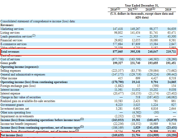The image size is (178, 138).
Task: Click the Total revenues row label
Action: coord(10,52)
